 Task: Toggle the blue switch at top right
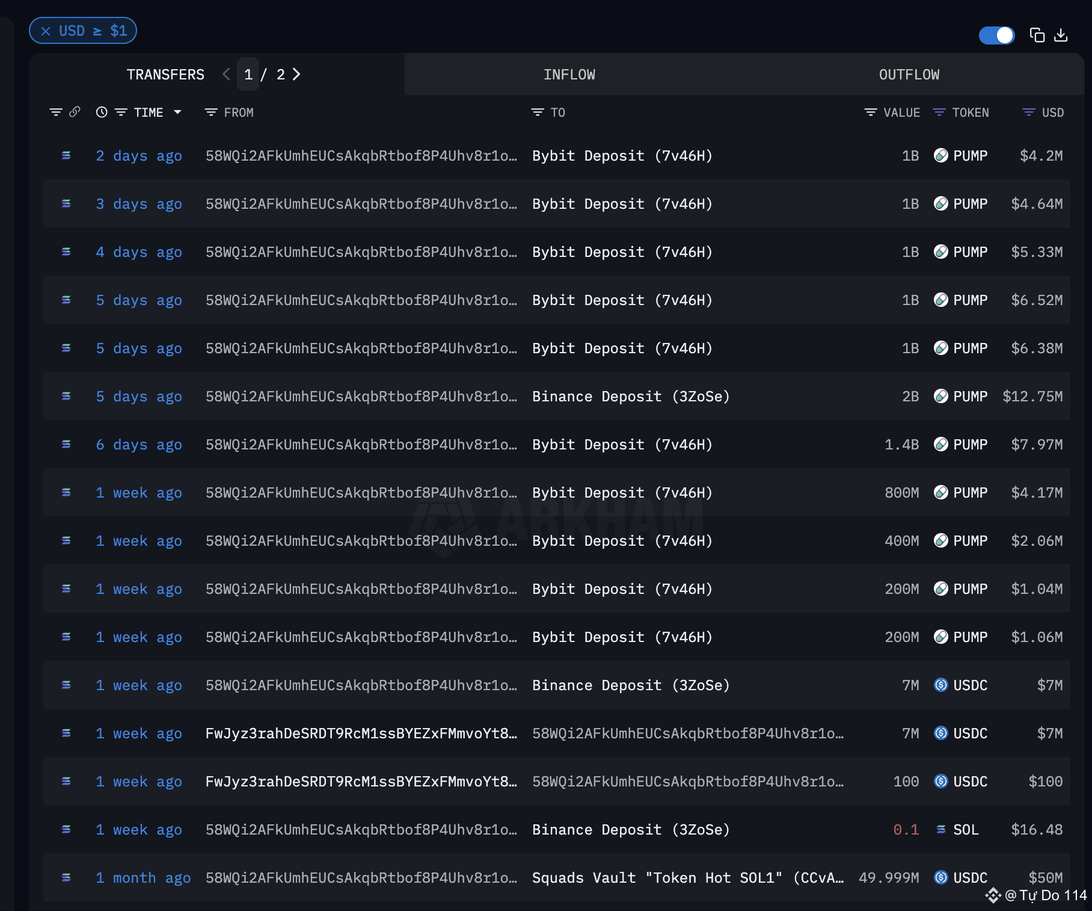pos(996,36)
